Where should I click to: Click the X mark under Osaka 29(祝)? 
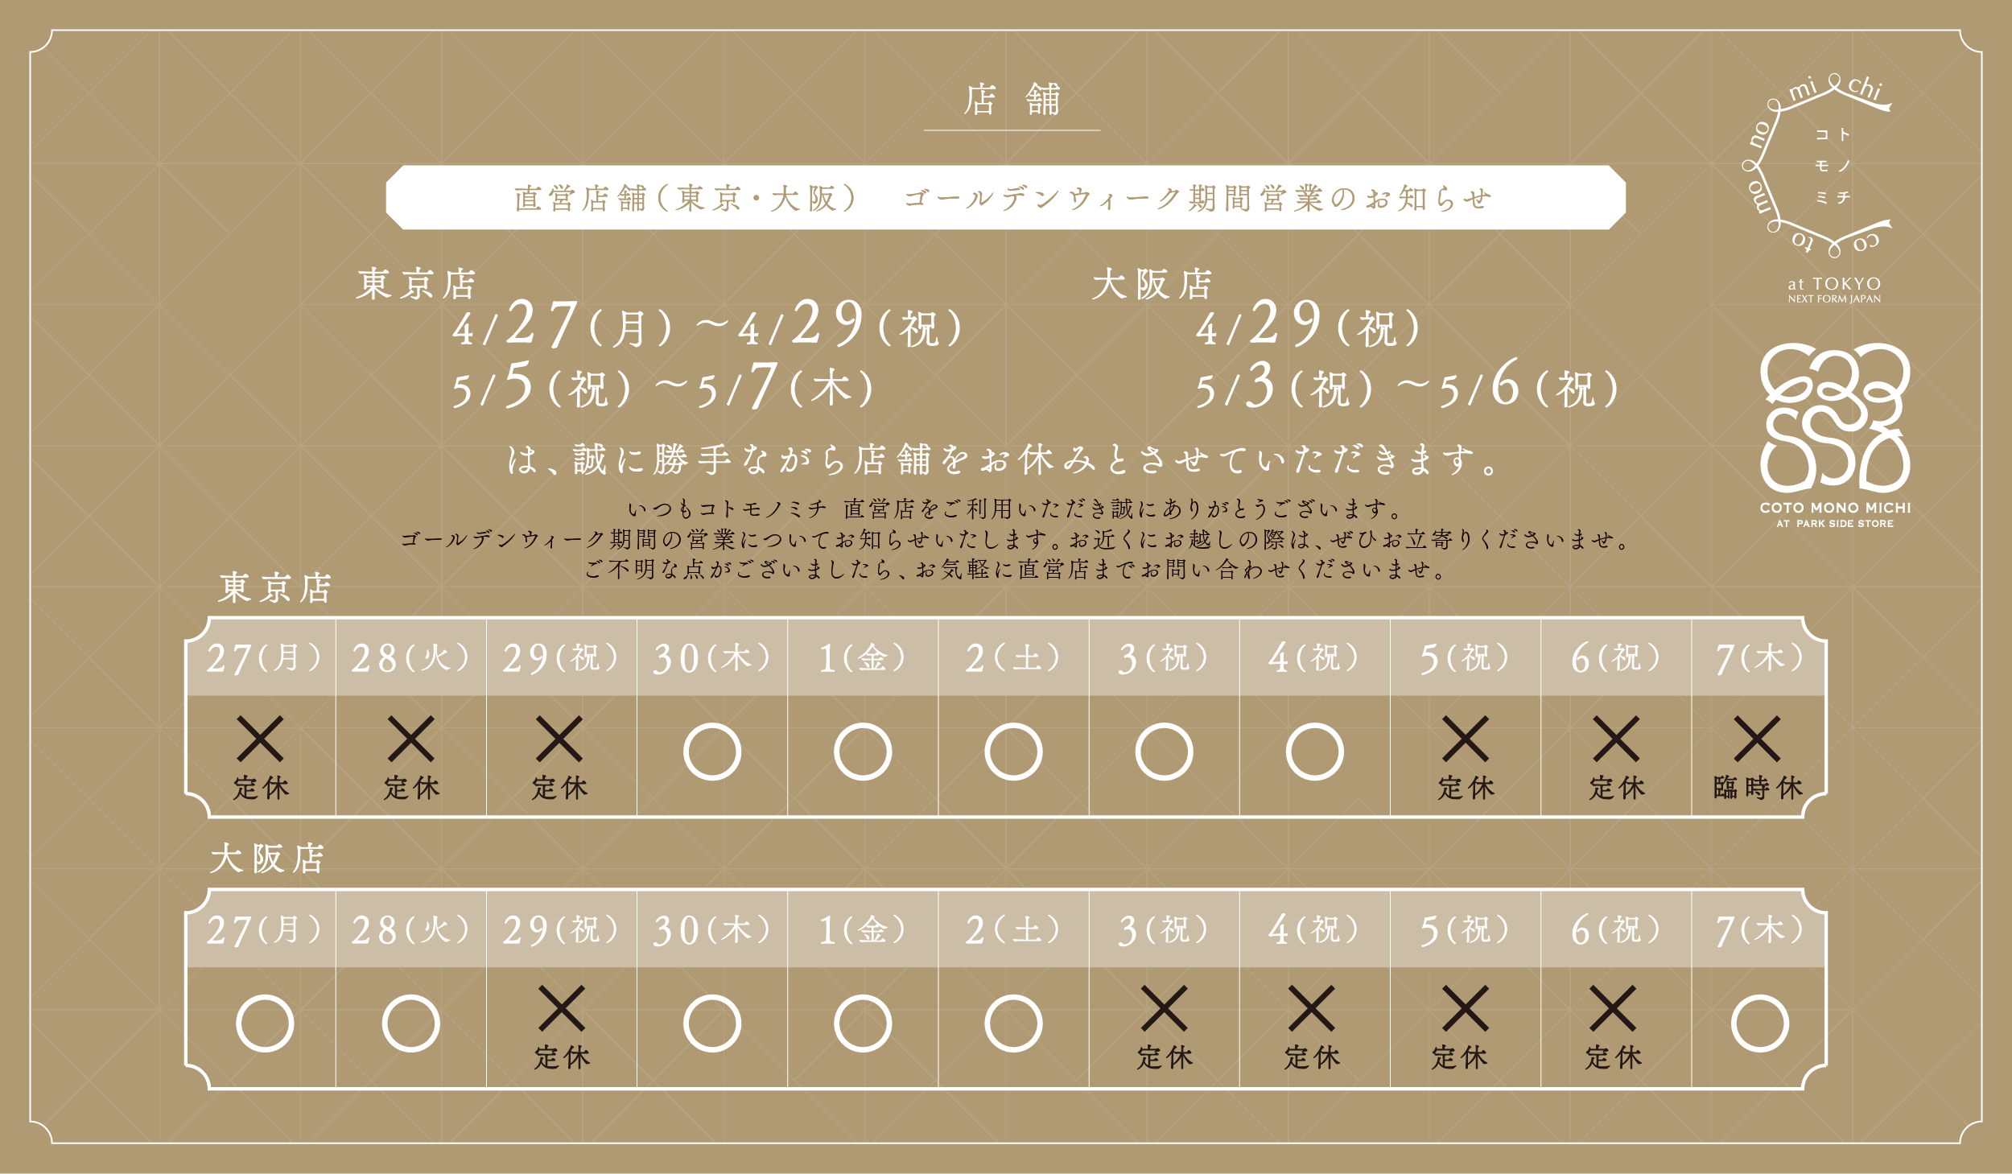561,1008
